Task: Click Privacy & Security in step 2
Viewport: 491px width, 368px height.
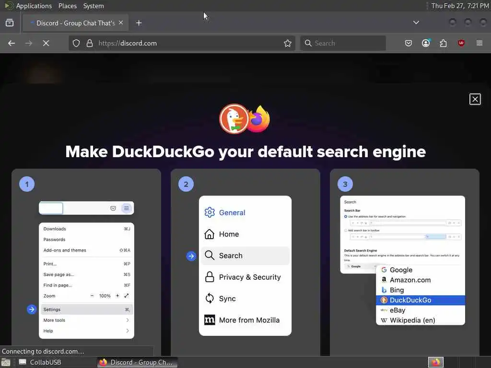Action: coord(245,277)
